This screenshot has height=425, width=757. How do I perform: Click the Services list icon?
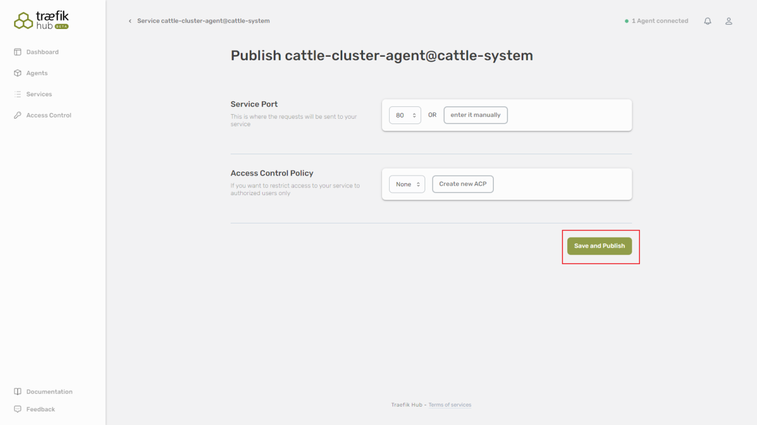[x=18, y=95]
